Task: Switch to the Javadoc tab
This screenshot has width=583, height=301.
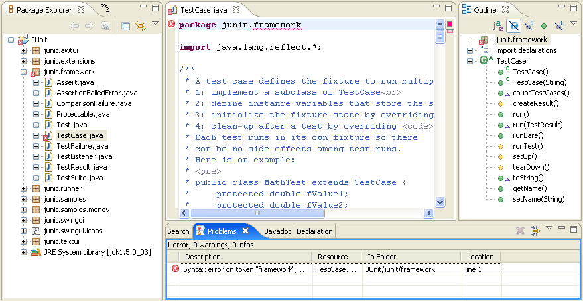Action: (x=278, y=231)
